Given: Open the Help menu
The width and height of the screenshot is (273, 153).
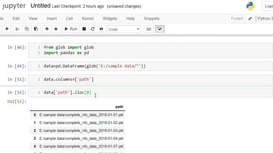Looking at the screenshot, I should click(x=131, y=19).
